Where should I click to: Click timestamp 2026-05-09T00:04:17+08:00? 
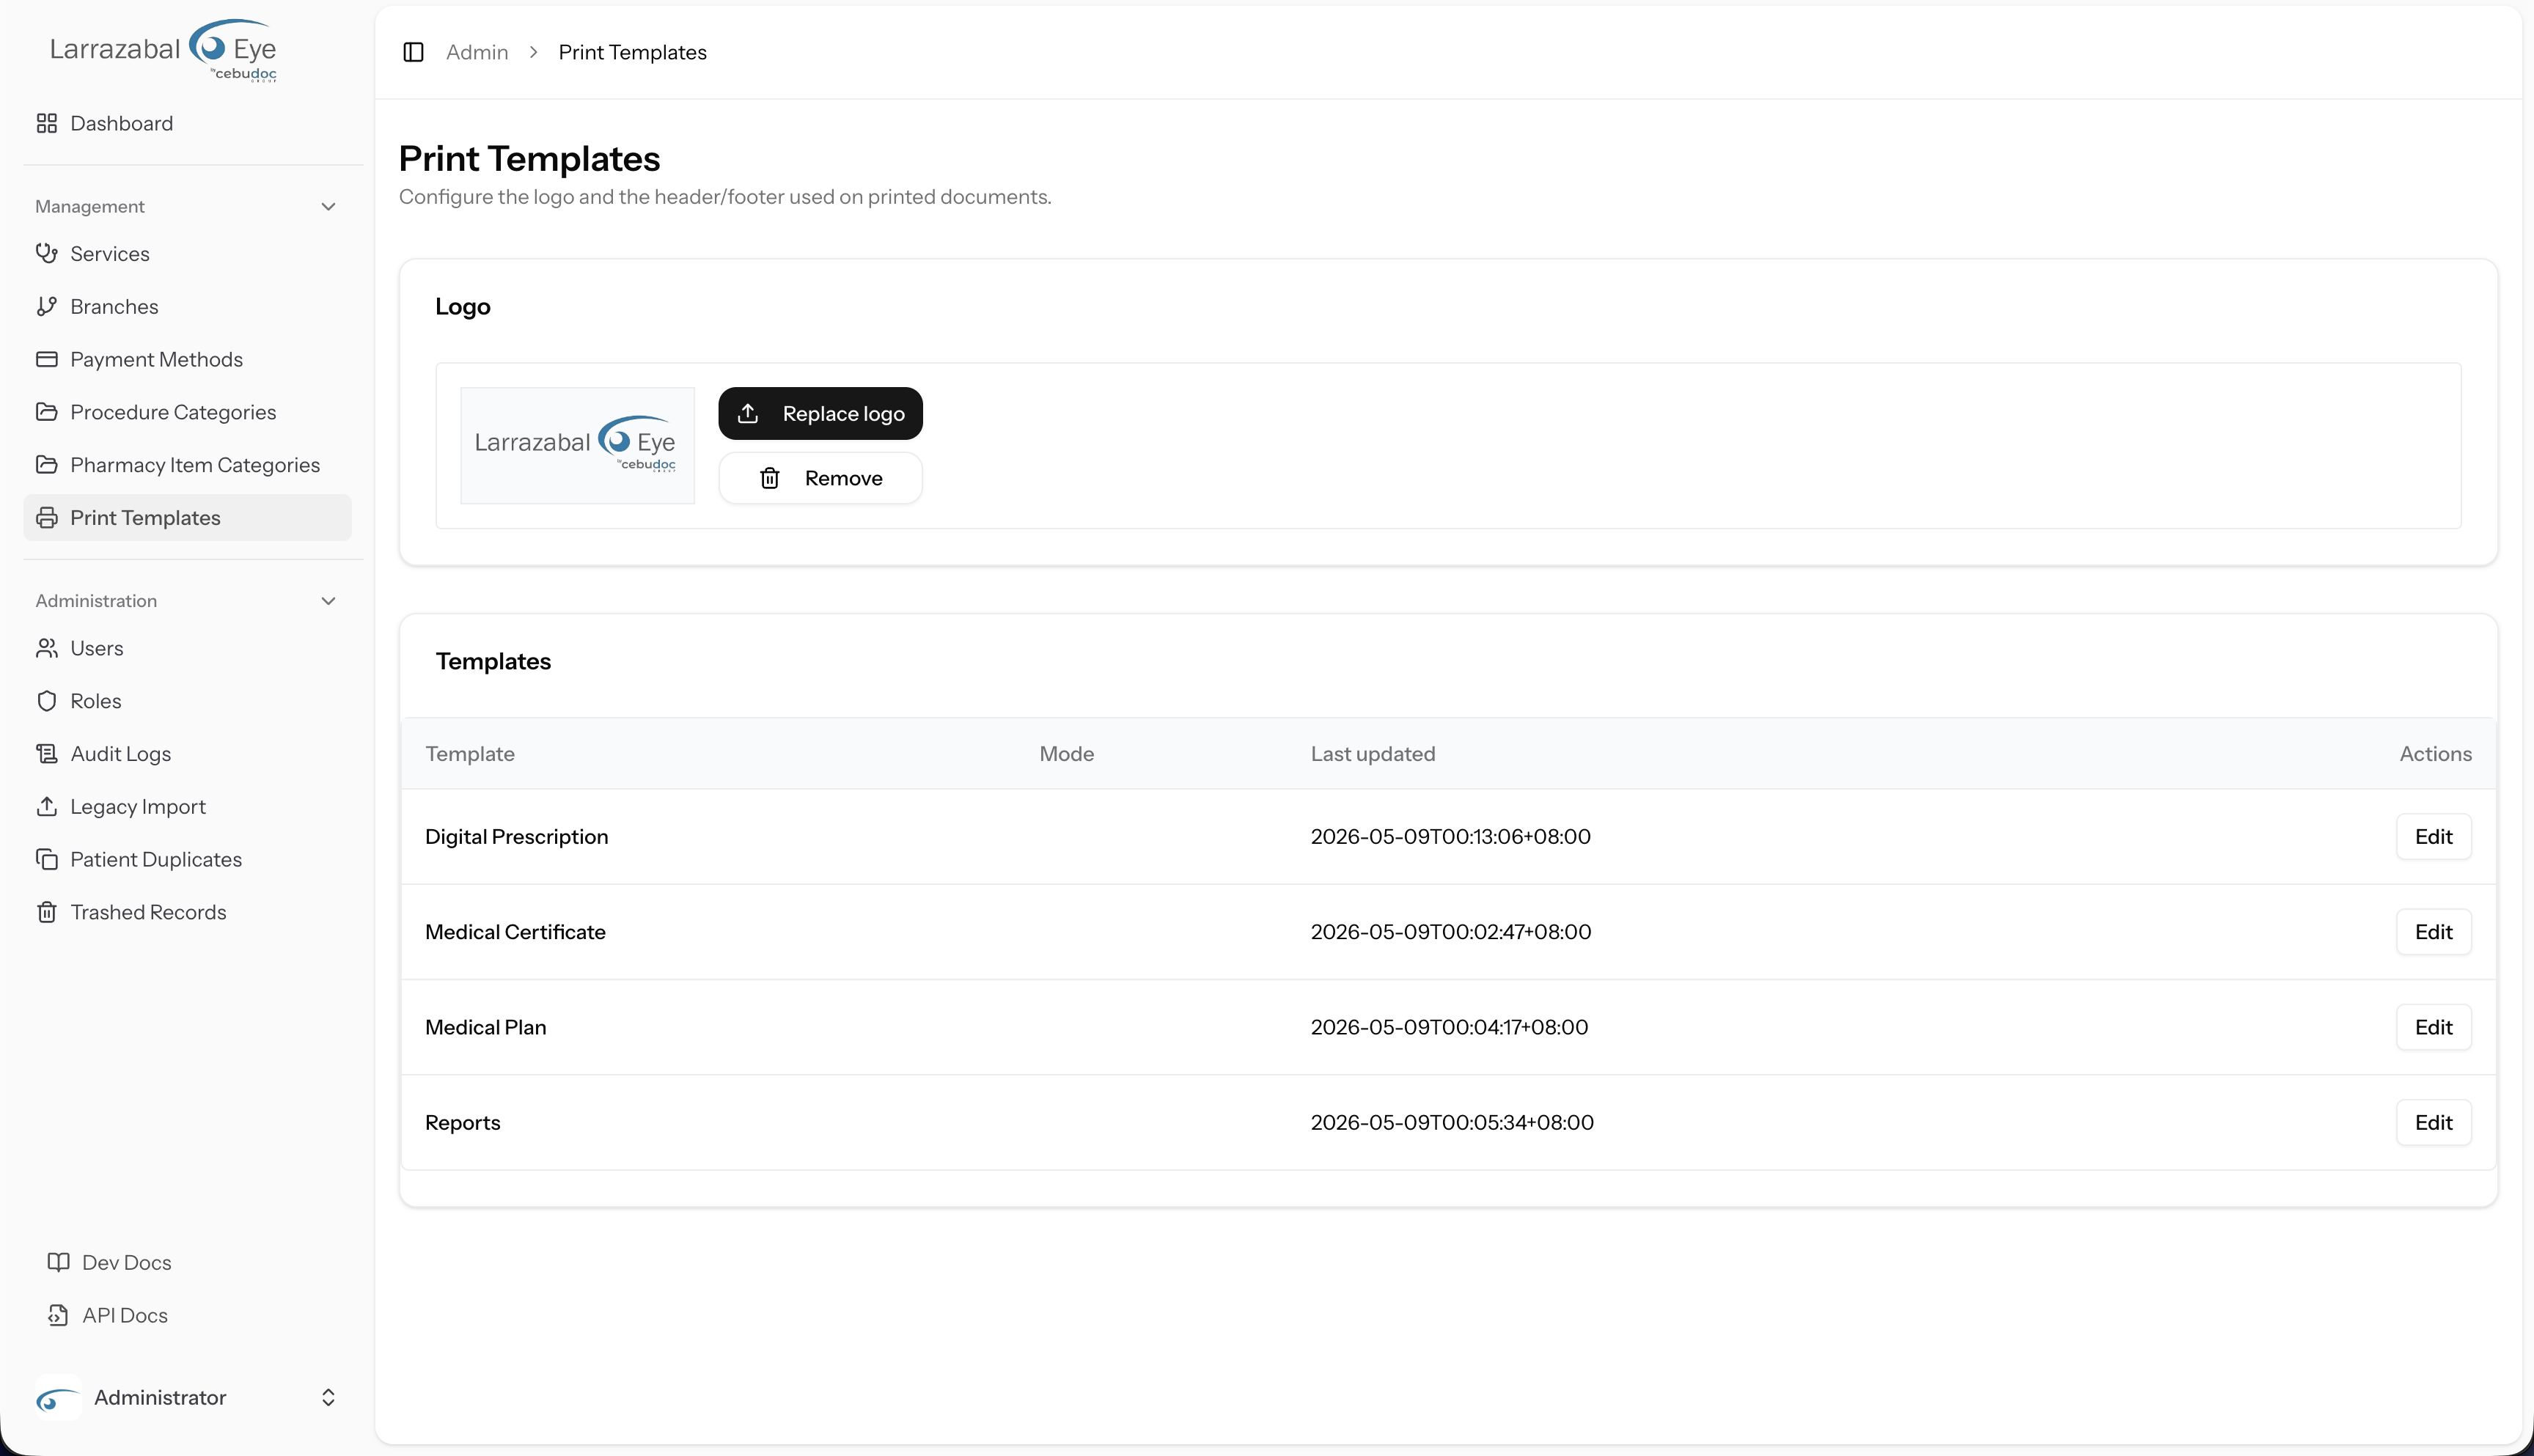pyautogui.click(x=1449, y=1027)
